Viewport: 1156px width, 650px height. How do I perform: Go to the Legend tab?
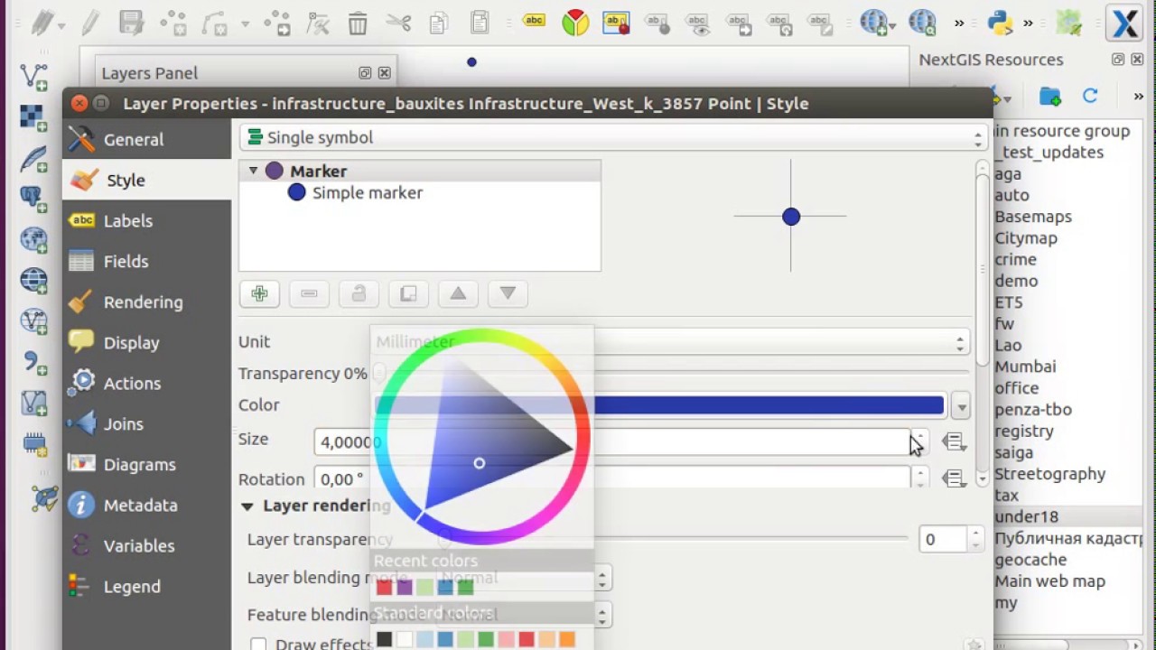[x=147, y=587]
